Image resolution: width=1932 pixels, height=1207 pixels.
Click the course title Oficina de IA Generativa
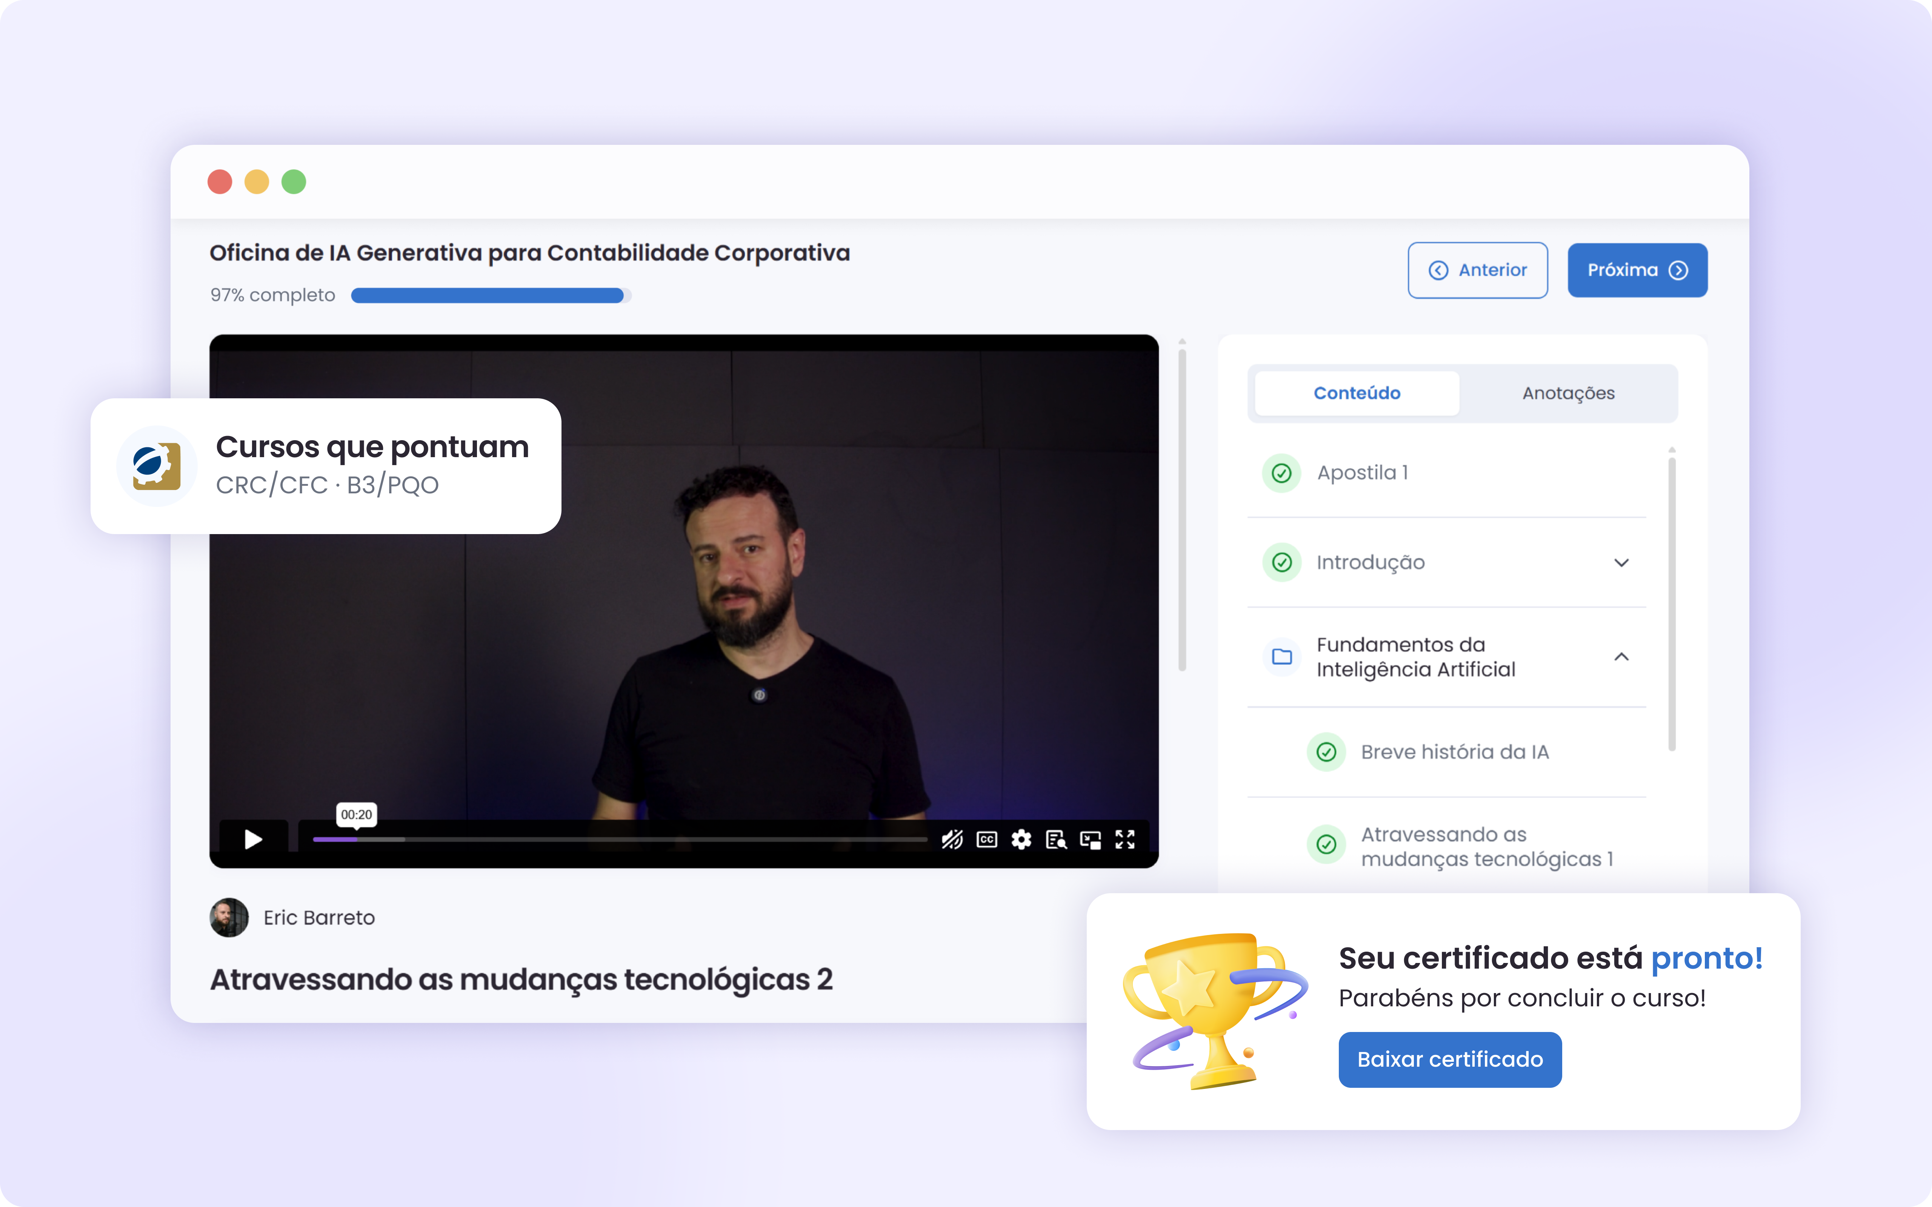click(529, 253)
